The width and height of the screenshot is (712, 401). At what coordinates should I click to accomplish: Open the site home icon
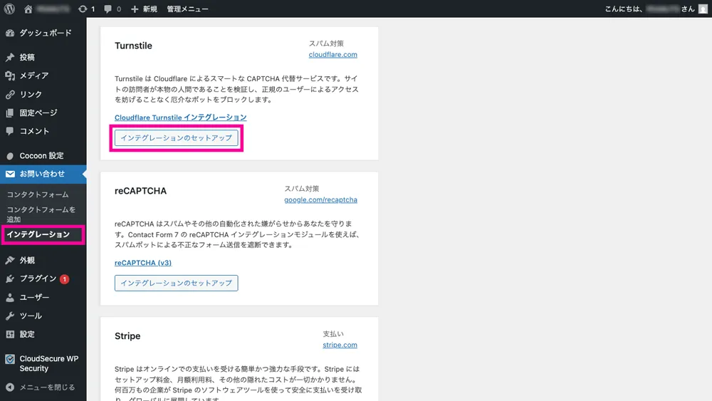click(28, 9)
